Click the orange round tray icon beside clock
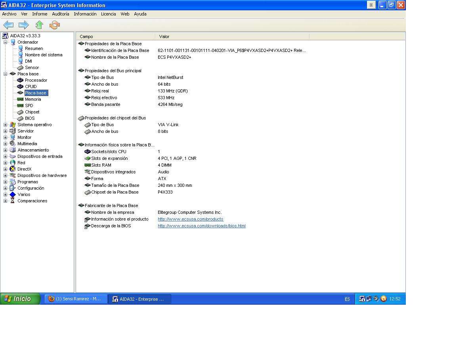453x340 pixels. (x=384, y=299)
